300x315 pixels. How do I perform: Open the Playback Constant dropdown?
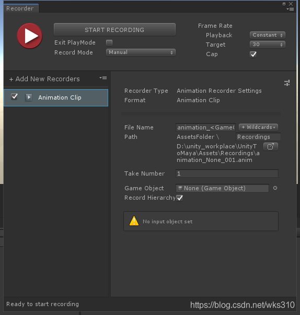pos(268,35)
